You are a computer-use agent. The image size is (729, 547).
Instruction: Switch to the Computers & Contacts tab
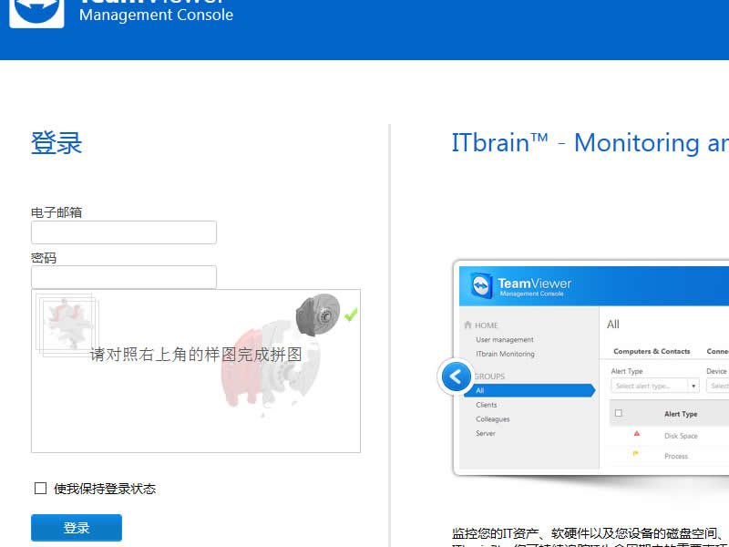(x=652, y=351)
